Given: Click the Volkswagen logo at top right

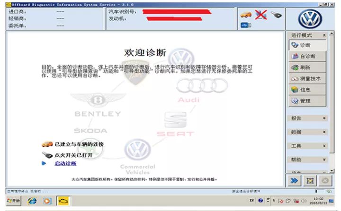Looking at the screenshot, I should coord(310,19).
